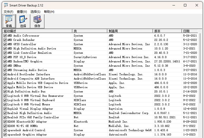
Task: Select the 'AMD Radeon(TM) Graphics' row text
Action: pyautogui.click(x=25, y=61)
